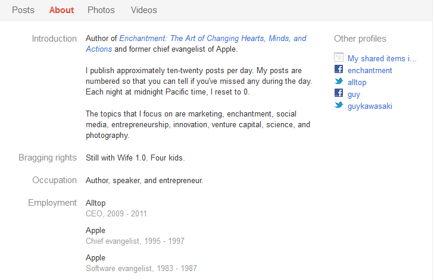Select the About tab
The height and width of the screenshot is (280, 434).
[x=62, y=10]
